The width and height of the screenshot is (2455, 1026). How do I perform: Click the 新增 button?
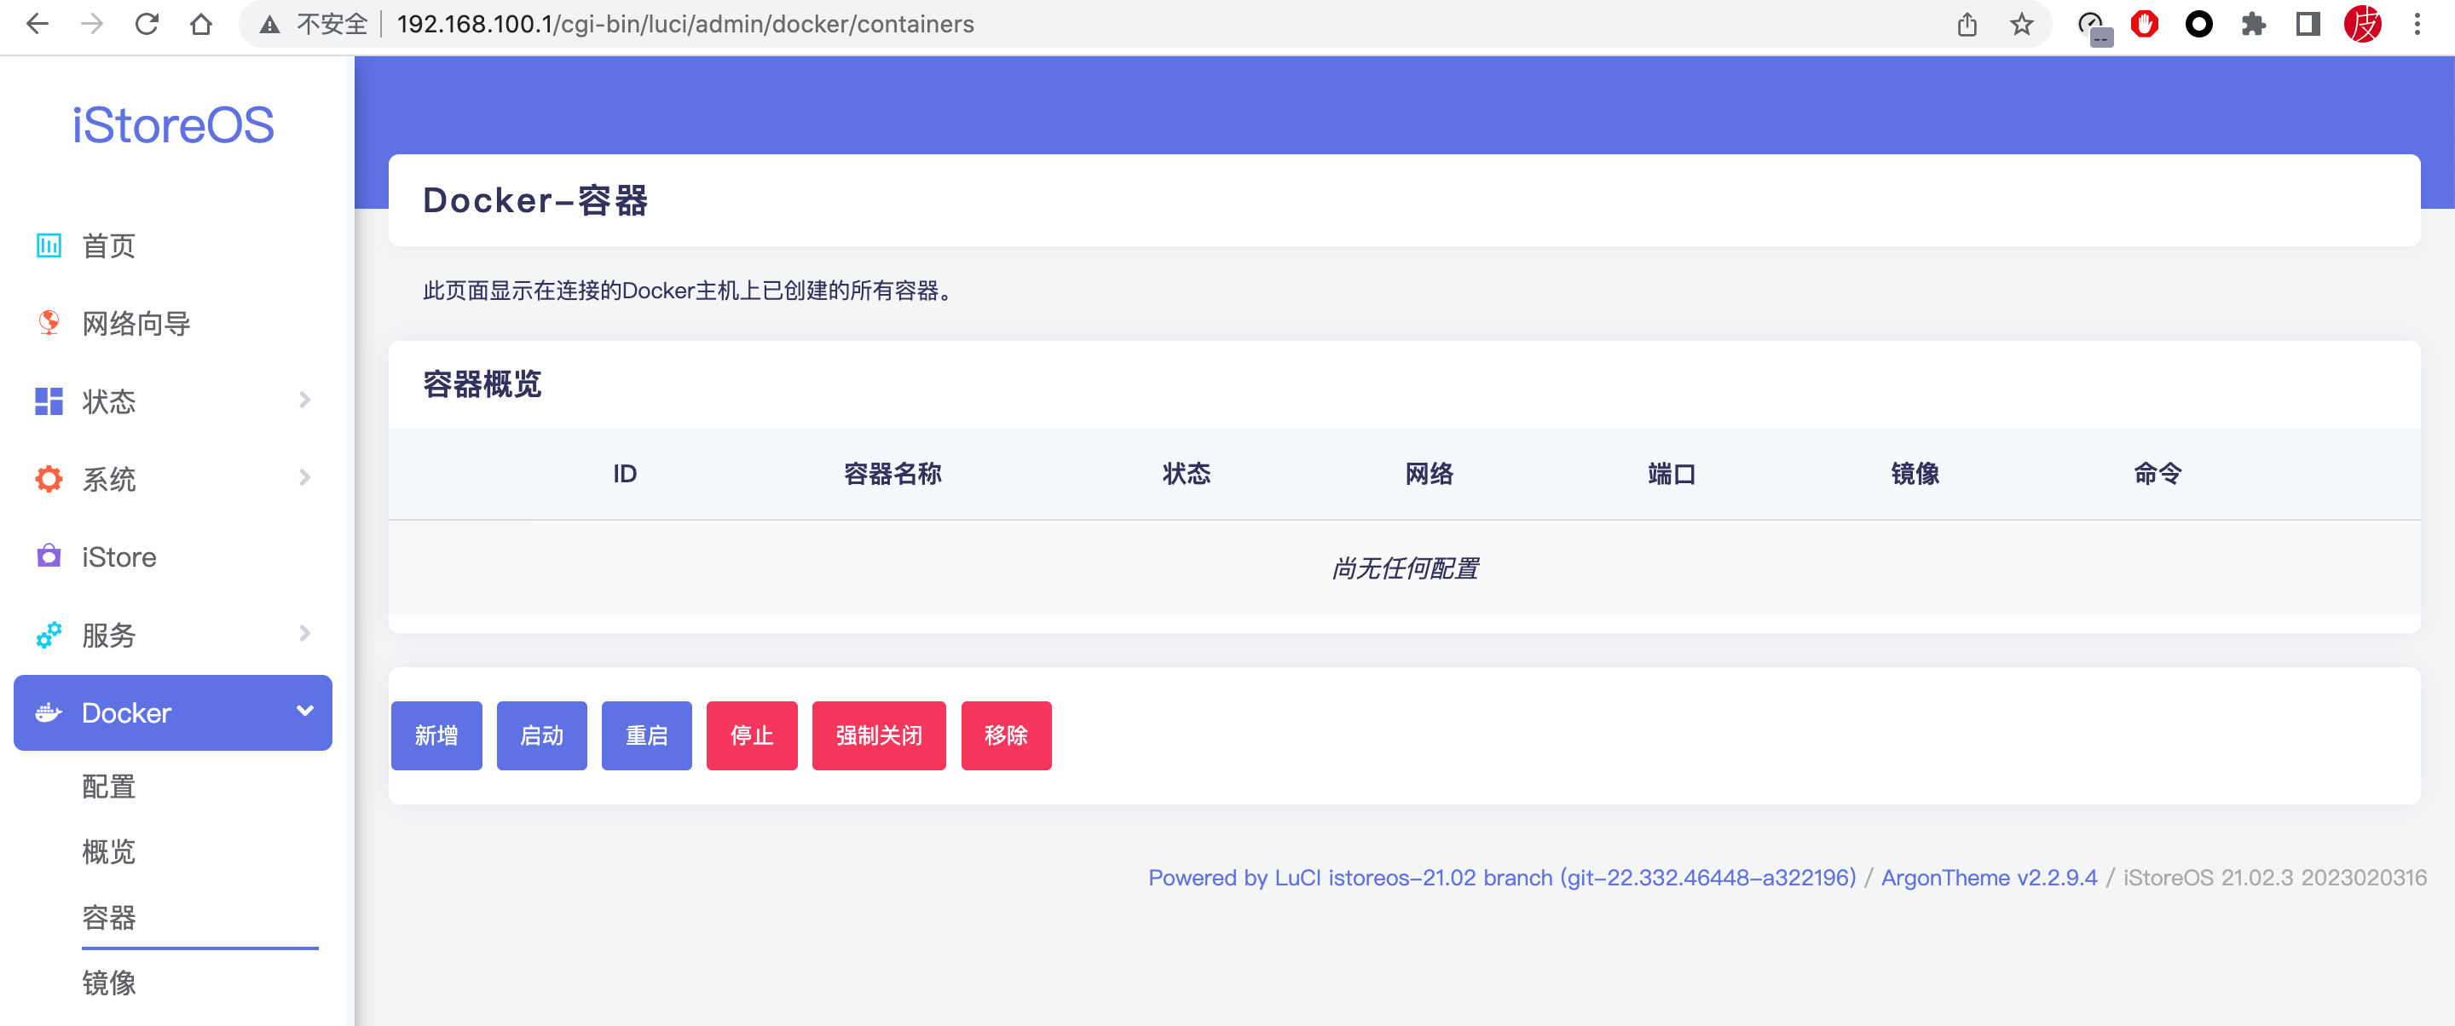point(436,735)
